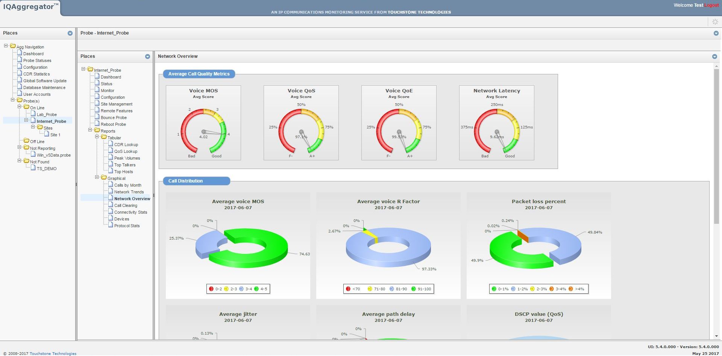Click the Reports folder icon
Image resolution: width=722 pixels, height=356 pixels.
(97, 130)
